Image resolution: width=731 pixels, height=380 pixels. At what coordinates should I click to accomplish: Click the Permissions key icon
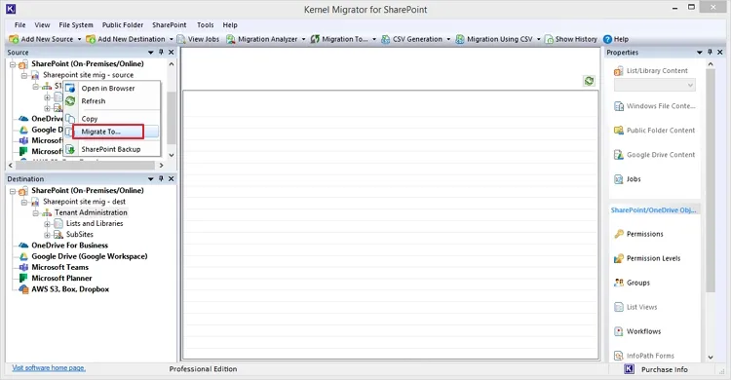point(619,234)
